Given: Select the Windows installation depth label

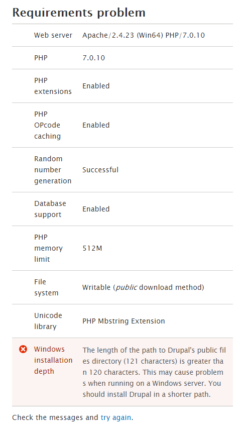Looking at the screenshot, I should pyautogui.click(x=53, y=360).
